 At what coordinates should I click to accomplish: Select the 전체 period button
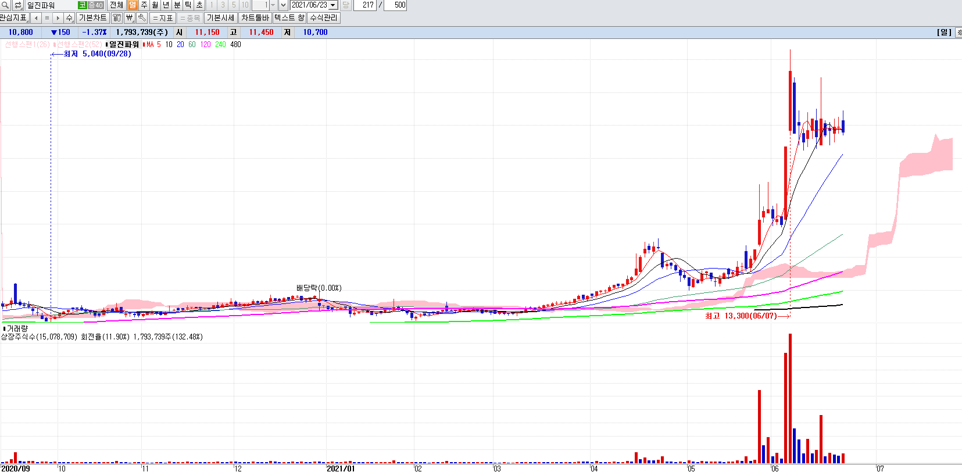coord(117,5)
